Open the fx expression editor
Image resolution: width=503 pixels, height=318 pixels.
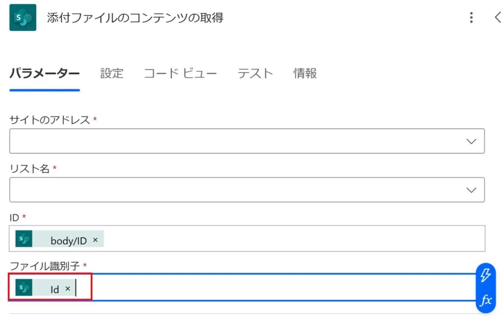(x=485, y=300)
